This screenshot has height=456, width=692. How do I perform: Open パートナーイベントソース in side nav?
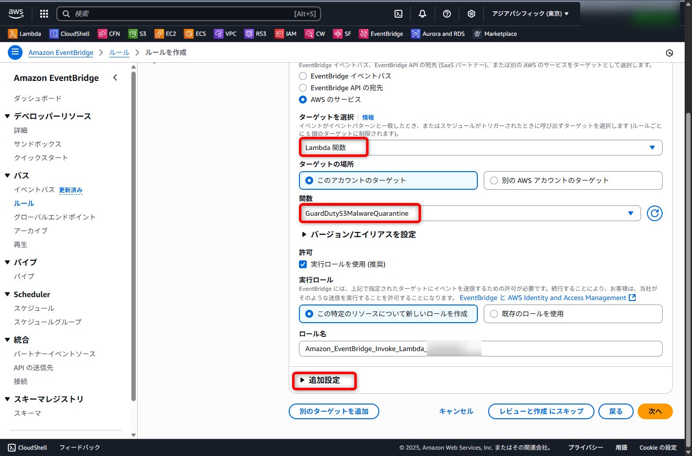tap(55, 354)
